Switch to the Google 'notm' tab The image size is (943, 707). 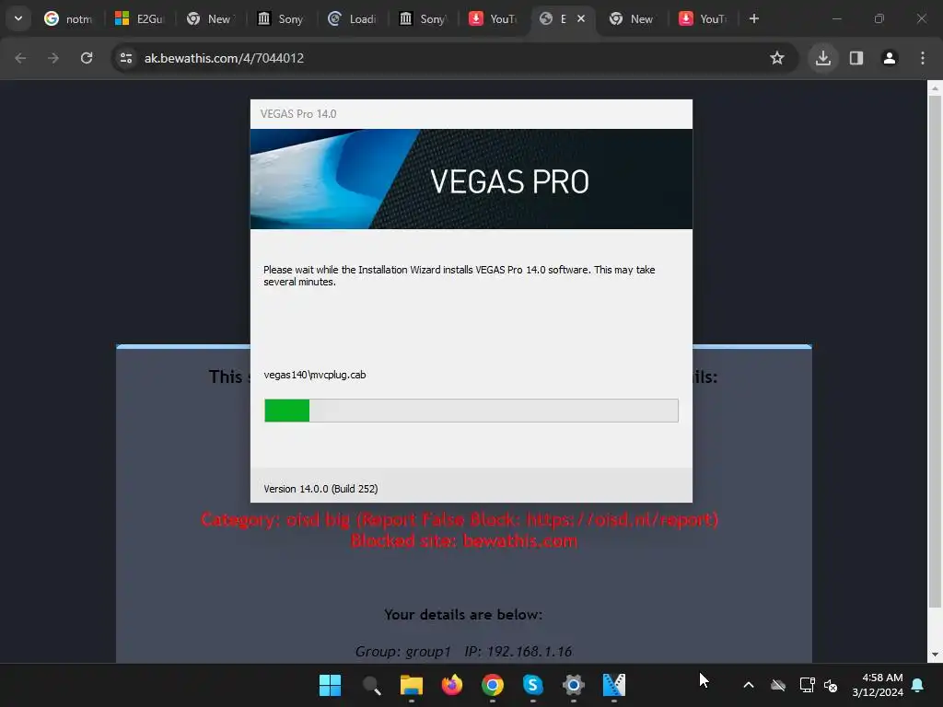point(68,18)
